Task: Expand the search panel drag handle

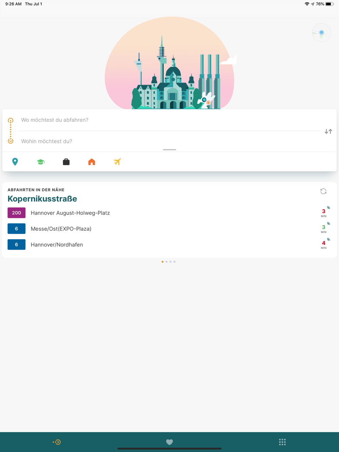Action: click(169, 149)
